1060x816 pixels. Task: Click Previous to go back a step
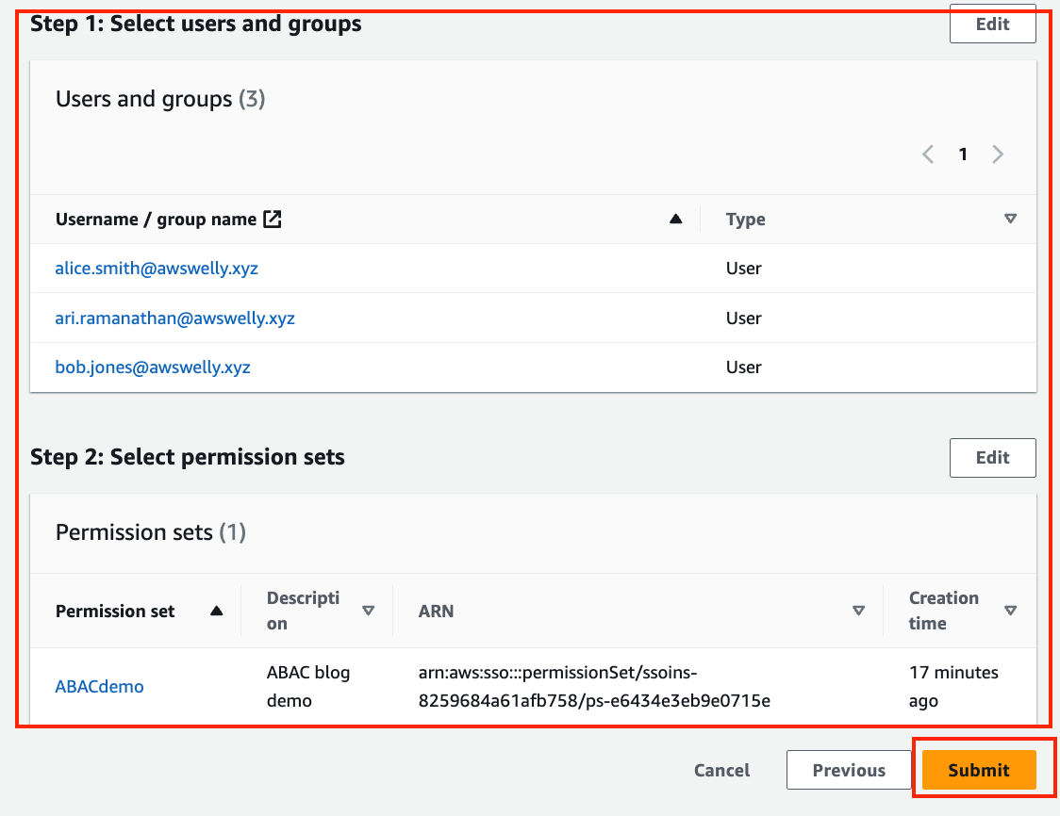(x=849, y=770)
